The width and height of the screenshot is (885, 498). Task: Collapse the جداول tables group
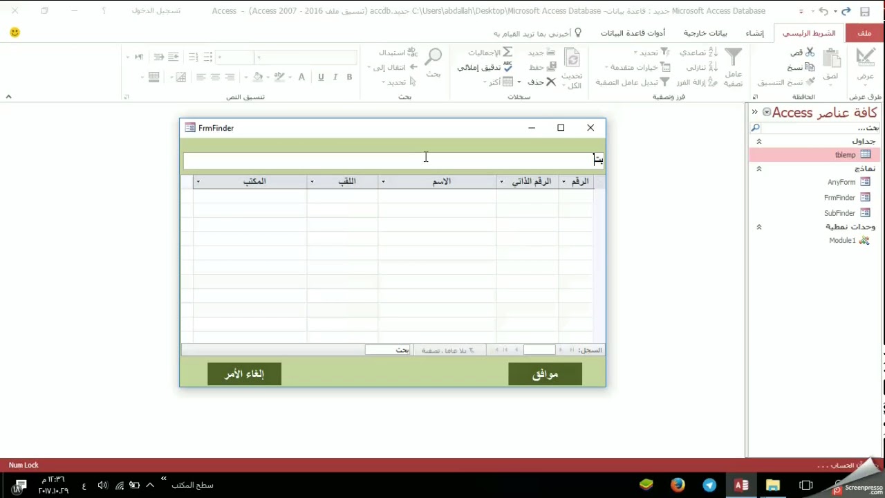(758, 141)
